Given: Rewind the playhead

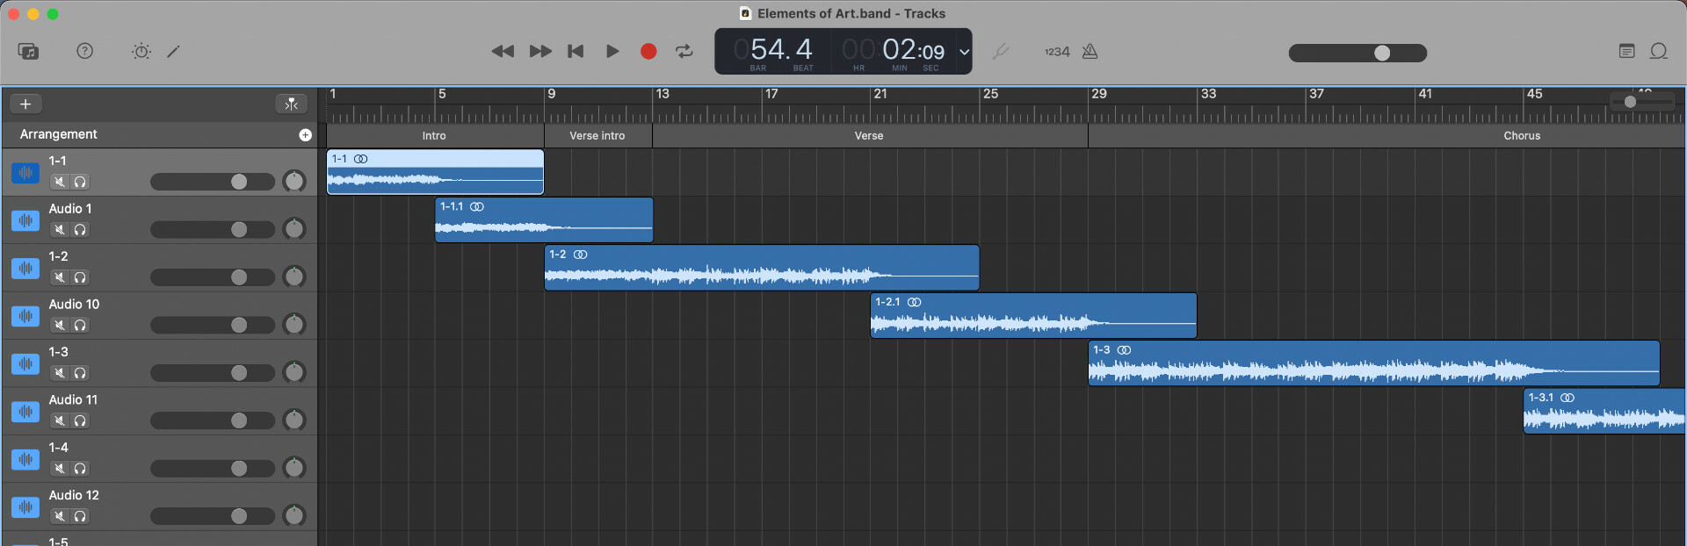Looking at the screenshot, I should tap(503, 52).
